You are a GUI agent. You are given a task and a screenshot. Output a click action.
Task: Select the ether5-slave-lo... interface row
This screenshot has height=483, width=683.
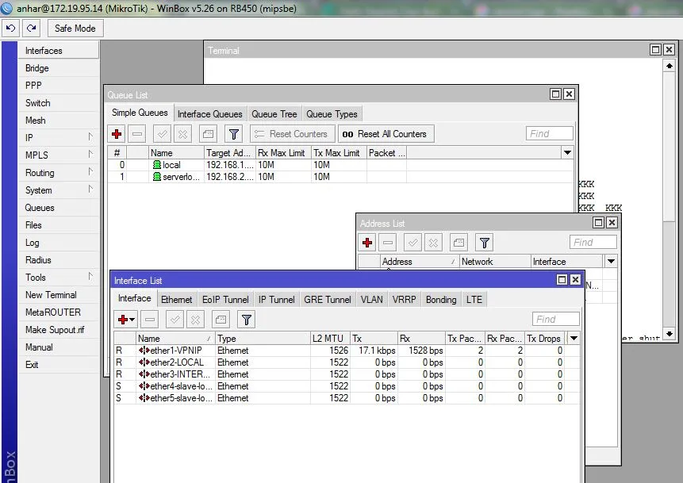(x=347, y=398)
